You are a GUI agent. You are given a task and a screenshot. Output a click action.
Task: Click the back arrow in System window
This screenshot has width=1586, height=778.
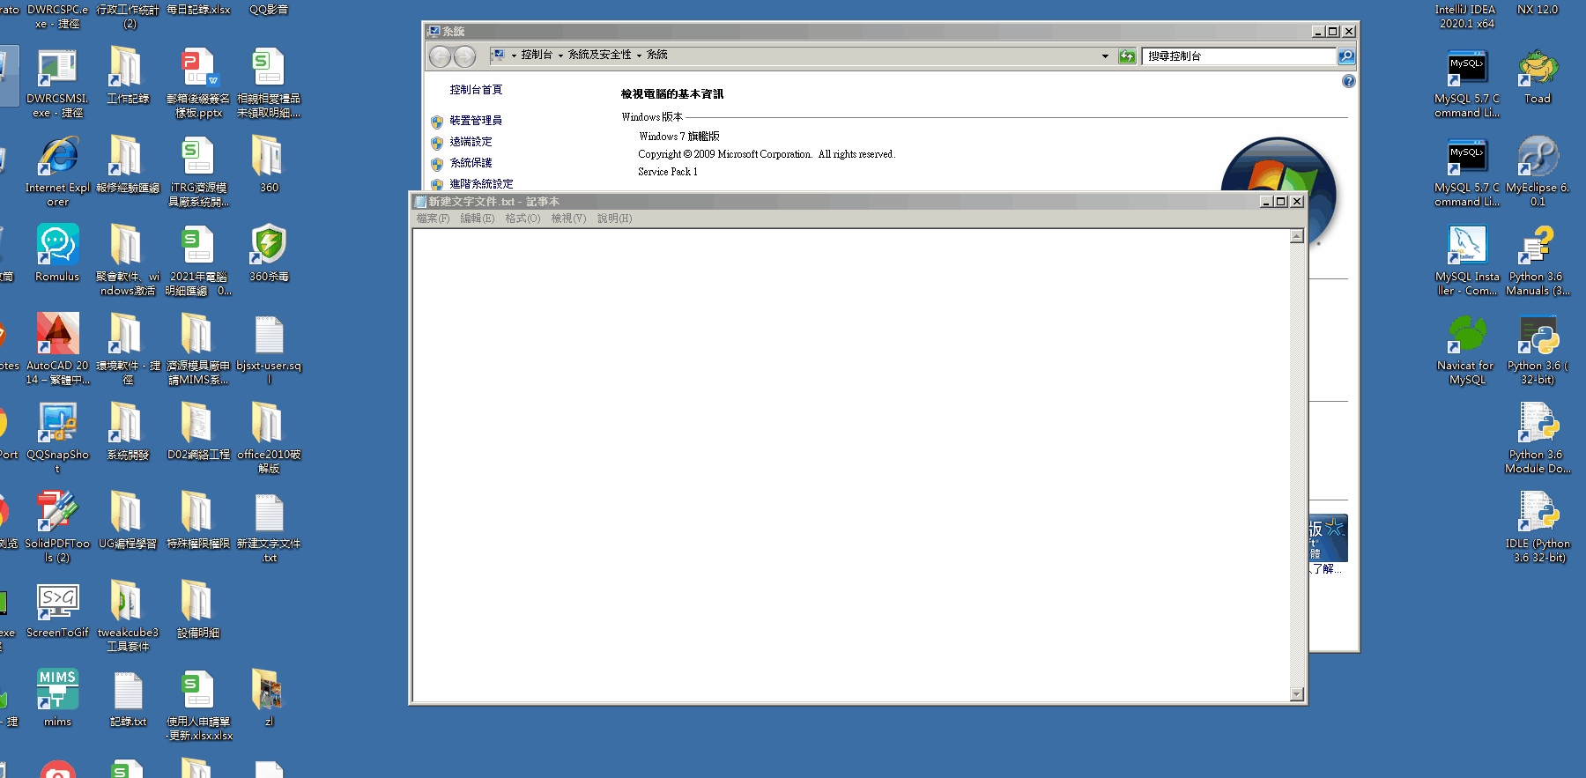pyautogui.click(x=440, y=56)
